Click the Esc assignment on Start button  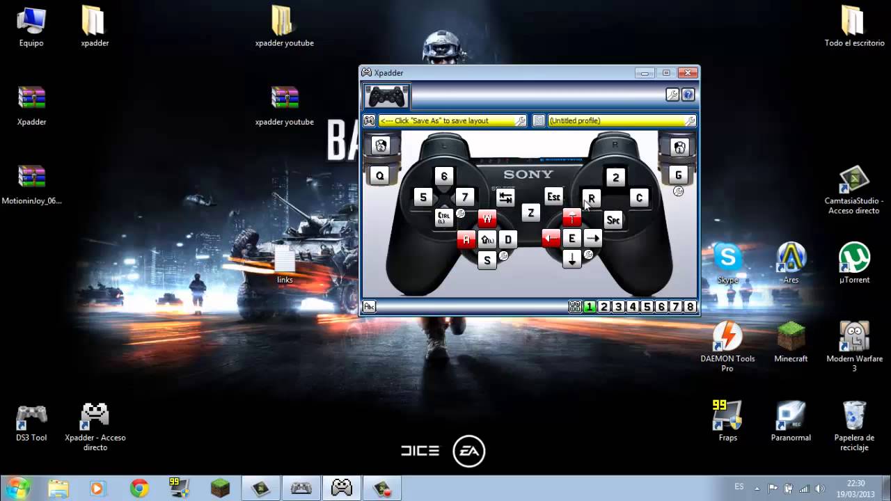(x=553, y=197)
